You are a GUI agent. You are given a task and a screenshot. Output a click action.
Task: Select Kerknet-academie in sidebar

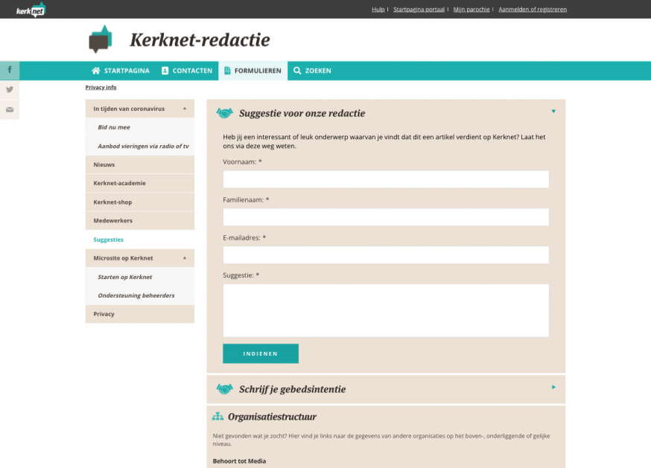[x=140, y=183]
